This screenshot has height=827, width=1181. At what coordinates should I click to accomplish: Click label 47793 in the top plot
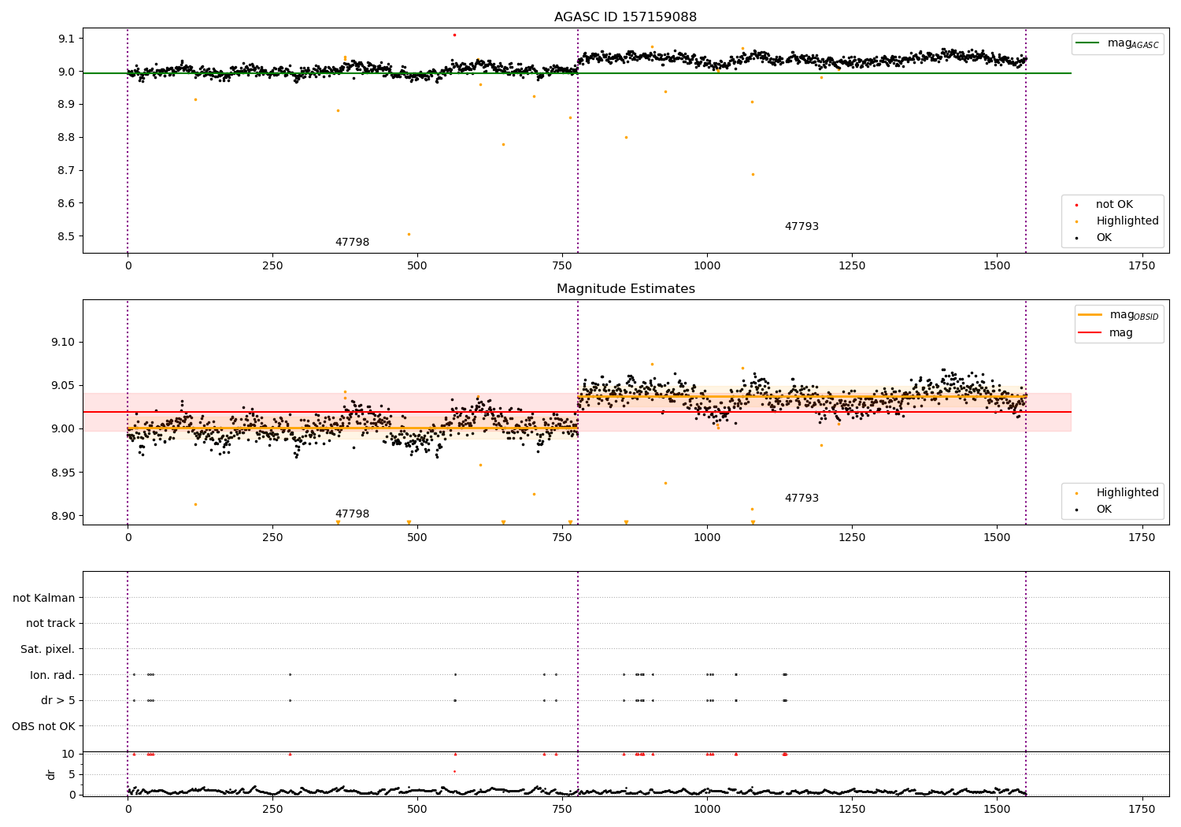tap(802, 227)
